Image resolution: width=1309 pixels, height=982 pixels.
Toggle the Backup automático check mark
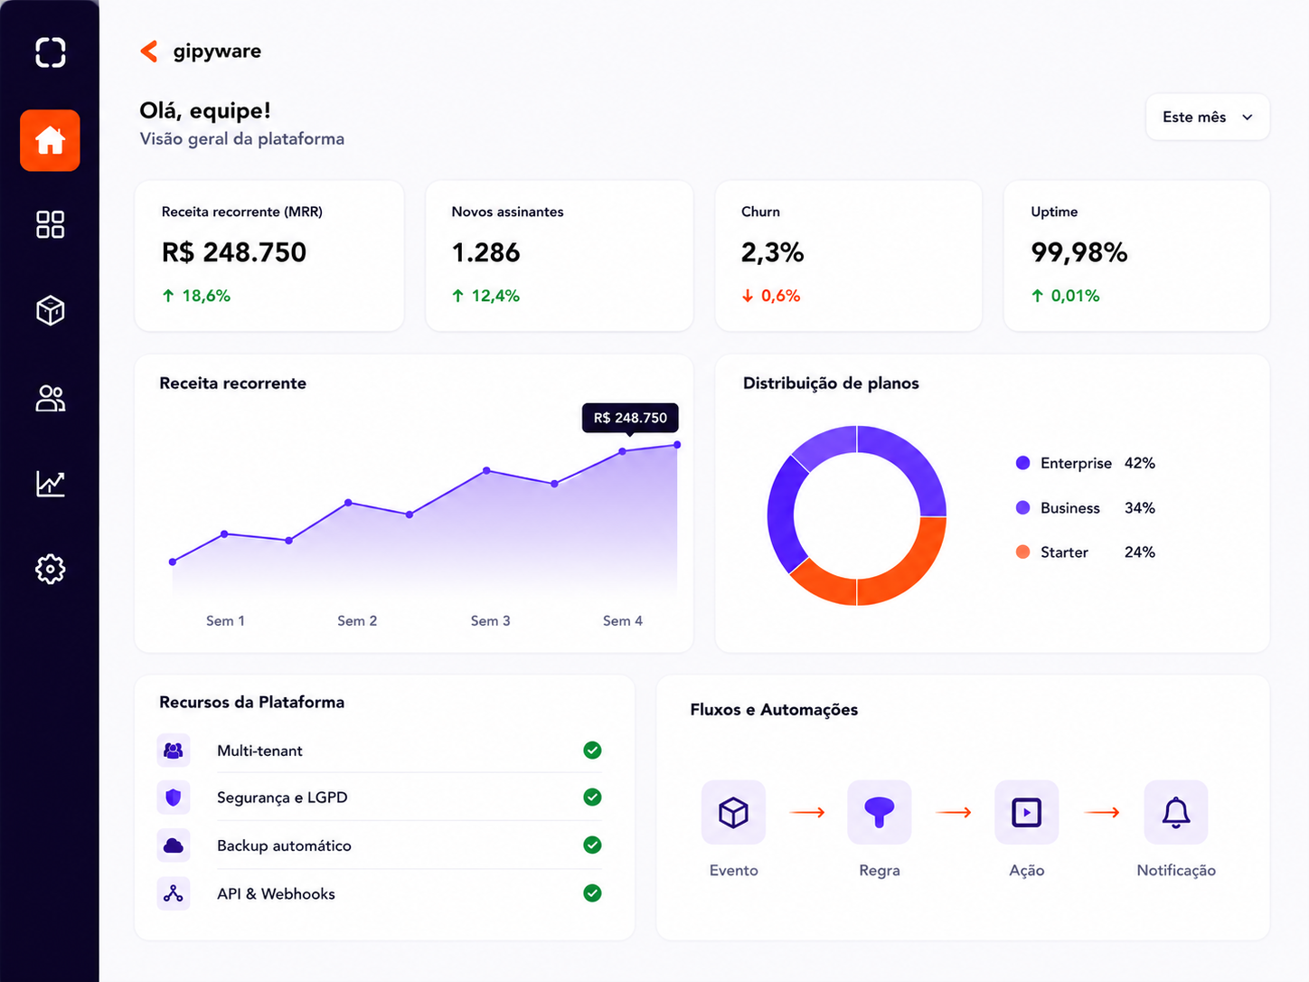coord(592,845)
